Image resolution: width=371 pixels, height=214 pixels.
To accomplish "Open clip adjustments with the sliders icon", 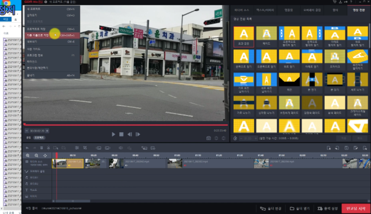I will 77,148.
